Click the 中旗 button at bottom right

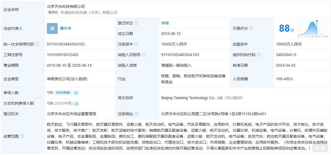click(x=320, y=148)
